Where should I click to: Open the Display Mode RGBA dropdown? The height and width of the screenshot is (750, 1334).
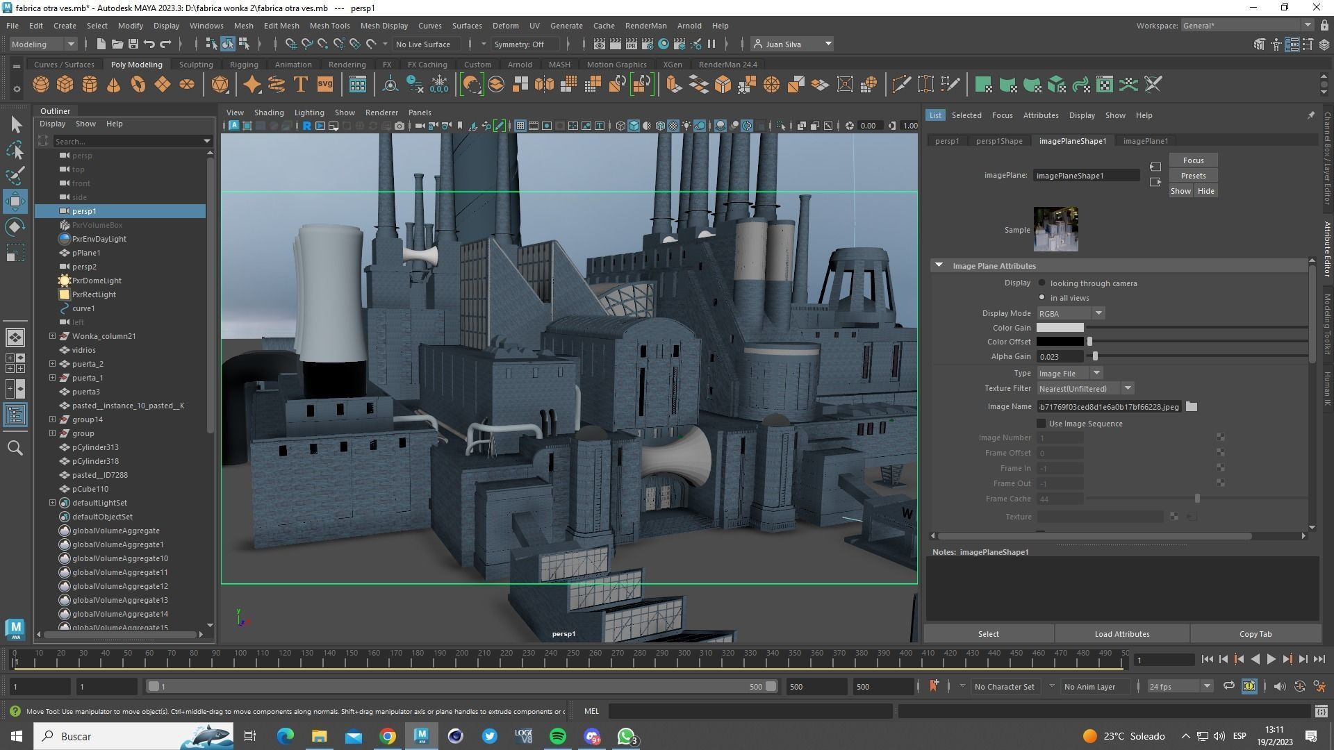[1070, 313]
